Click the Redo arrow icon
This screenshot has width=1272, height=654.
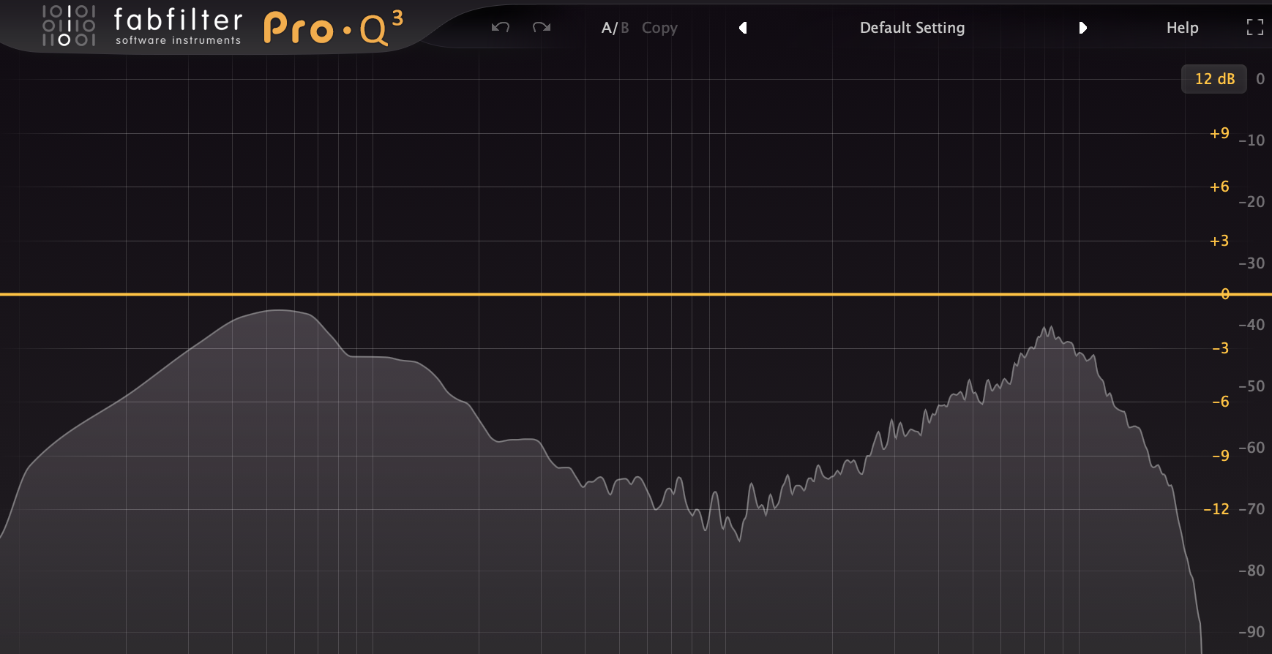pos(542,28)
